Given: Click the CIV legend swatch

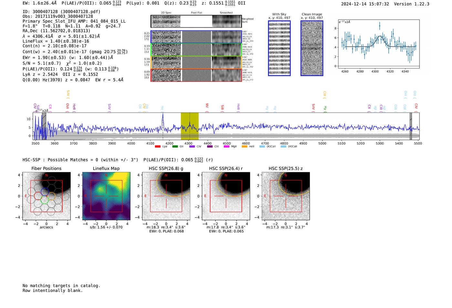Looking at the screenshot, I should click(x=192, y=146).
